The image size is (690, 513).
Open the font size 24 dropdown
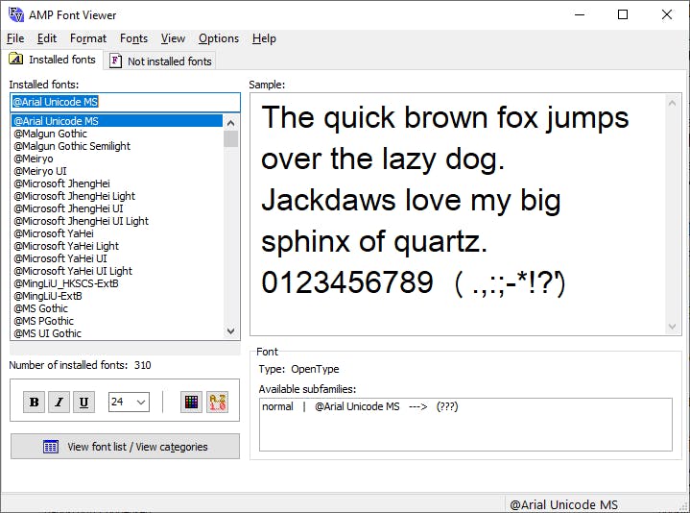[x=129, y=402]
